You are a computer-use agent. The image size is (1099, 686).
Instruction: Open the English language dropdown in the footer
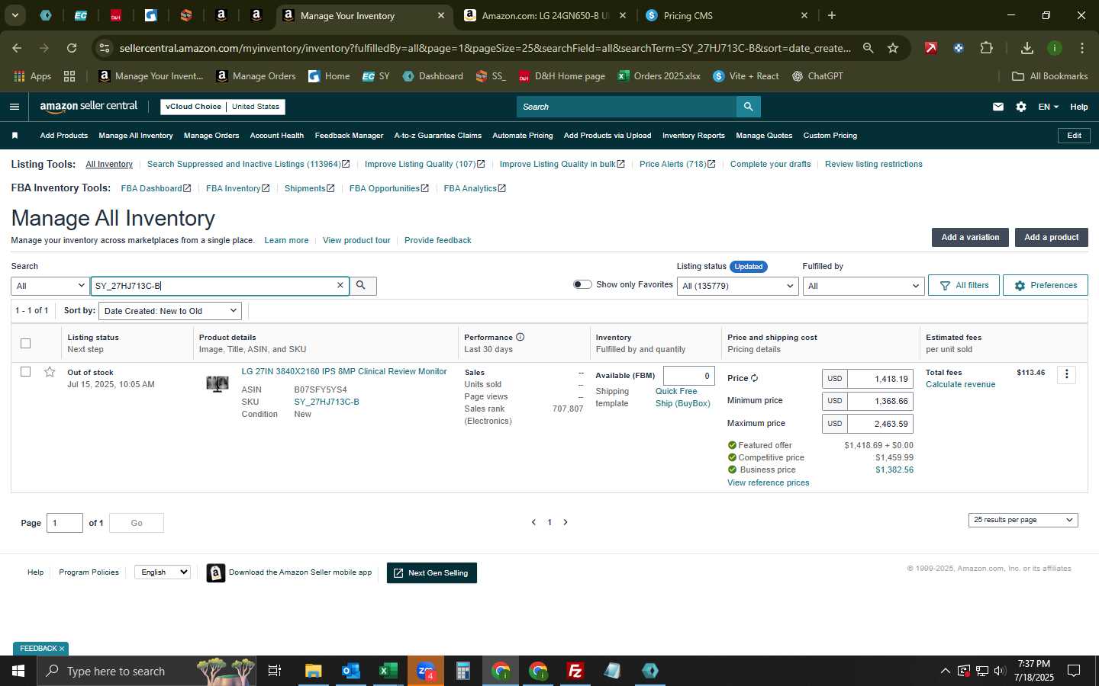[x=163, y=572]
